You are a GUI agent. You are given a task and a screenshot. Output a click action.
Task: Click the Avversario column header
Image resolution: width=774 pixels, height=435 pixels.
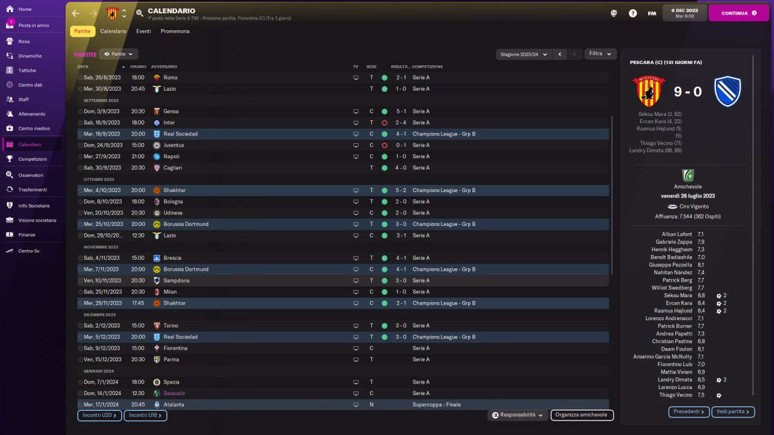pos(164,66)
